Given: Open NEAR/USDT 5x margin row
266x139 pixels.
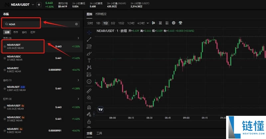Looking at the screenshot, I should click(x=41, y=107).
